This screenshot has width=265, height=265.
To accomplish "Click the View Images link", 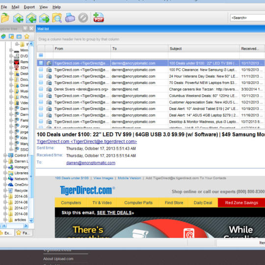I will 103,178.
